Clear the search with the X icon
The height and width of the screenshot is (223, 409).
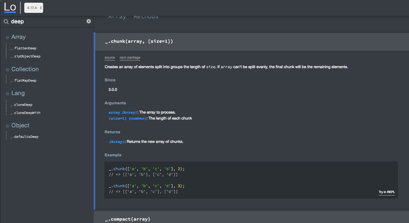pyautogui.click(x=89, y=21)
